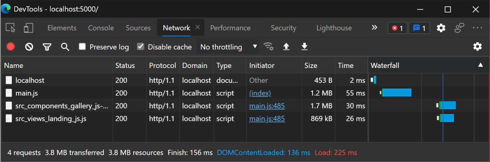
Task: Sort by Domain column header
Action: coord(196,66)
